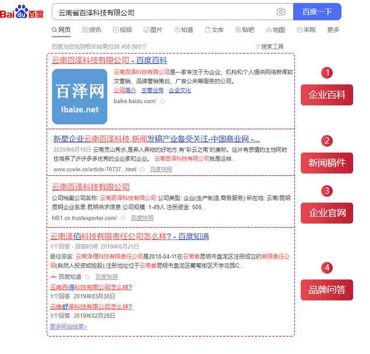Open the 贴吧 tab
This screenshot has height=354, width=370.
[245, 30]
